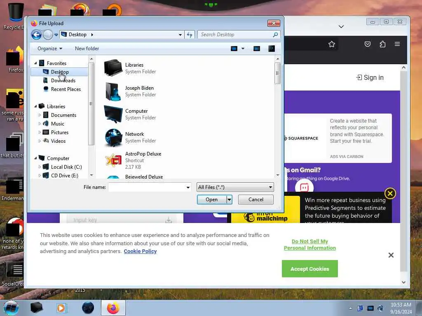Open the help icon in the dialog toolbar
Image resolution: width=422 pixels, height=316 pixels.
(272, 49)
